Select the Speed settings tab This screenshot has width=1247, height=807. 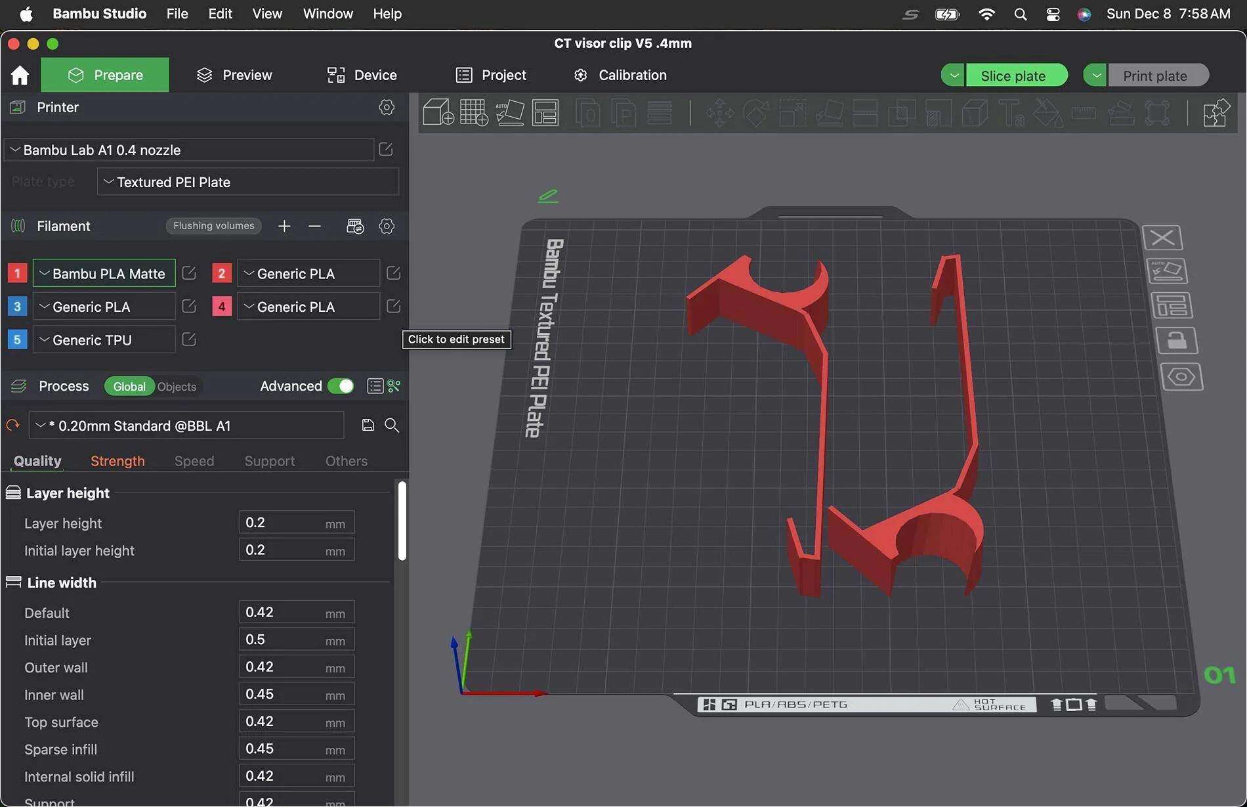[194, 461]
